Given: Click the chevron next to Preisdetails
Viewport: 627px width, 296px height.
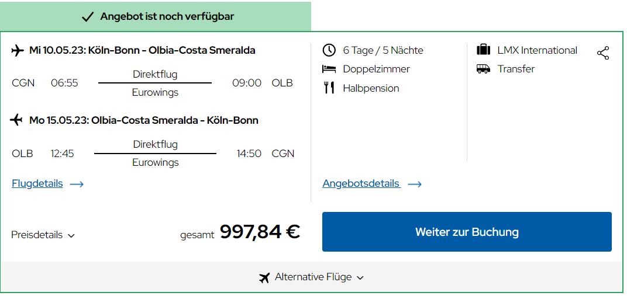Looking at the screenshot, I should tap(71, 236).
